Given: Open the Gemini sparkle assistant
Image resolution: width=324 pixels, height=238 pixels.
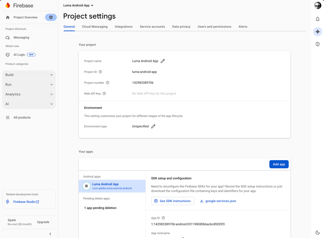Looking at the screenshot, I should point(318,32).
